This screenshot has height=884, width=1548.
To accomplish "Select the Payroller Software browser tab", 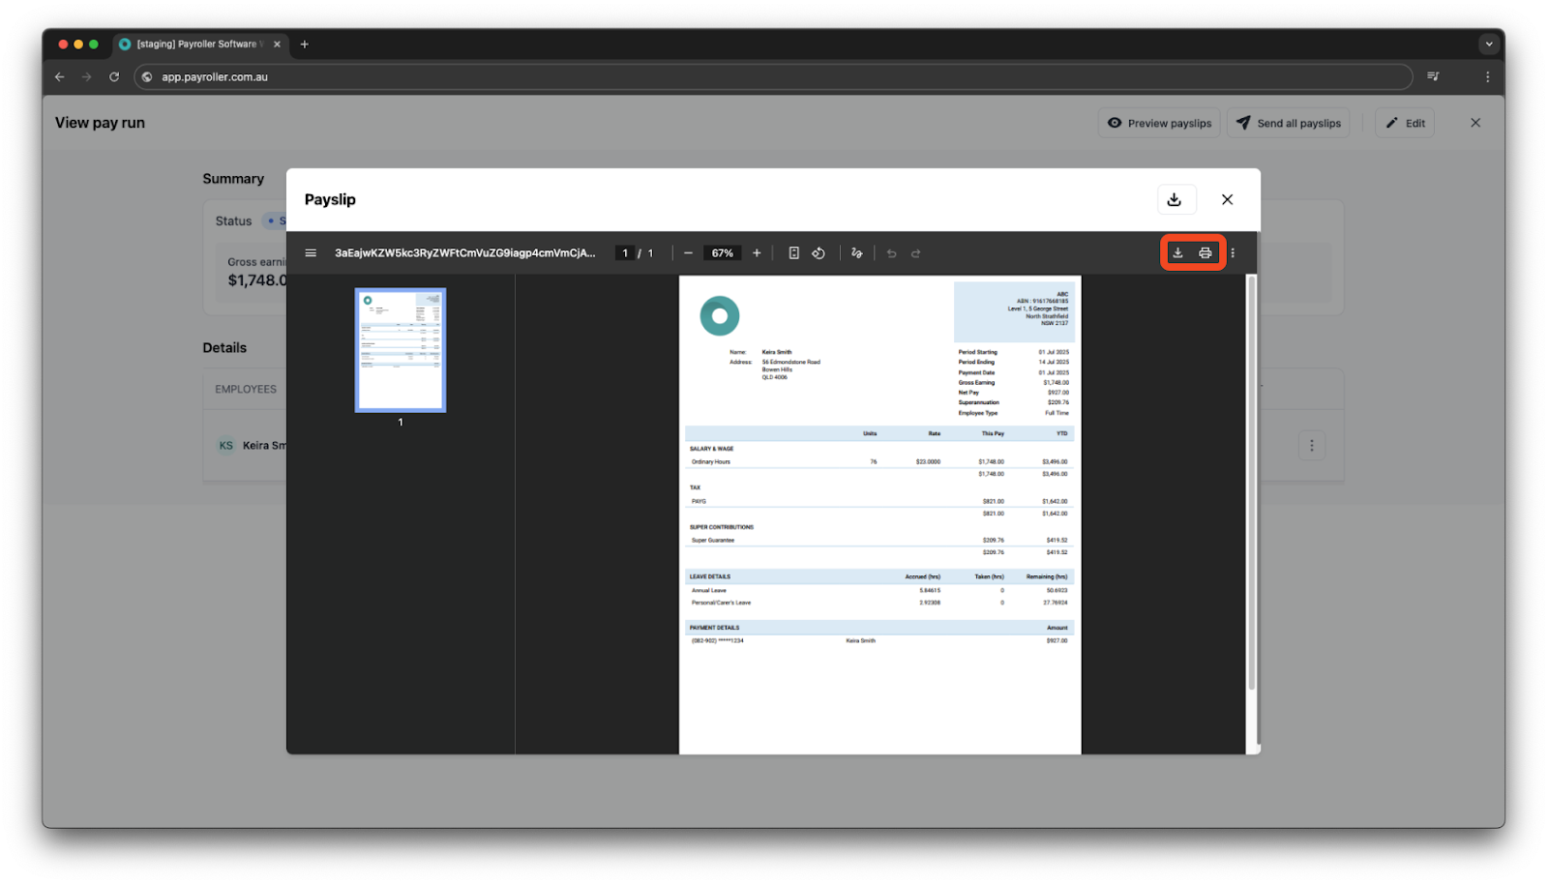I will coord(199,44).
